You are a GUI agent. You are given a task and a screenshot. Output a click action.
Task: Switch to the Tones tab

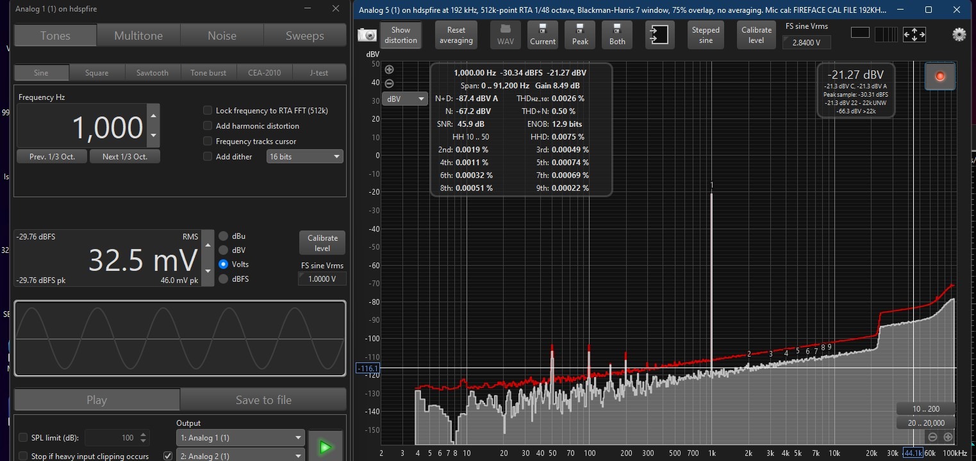55,36
